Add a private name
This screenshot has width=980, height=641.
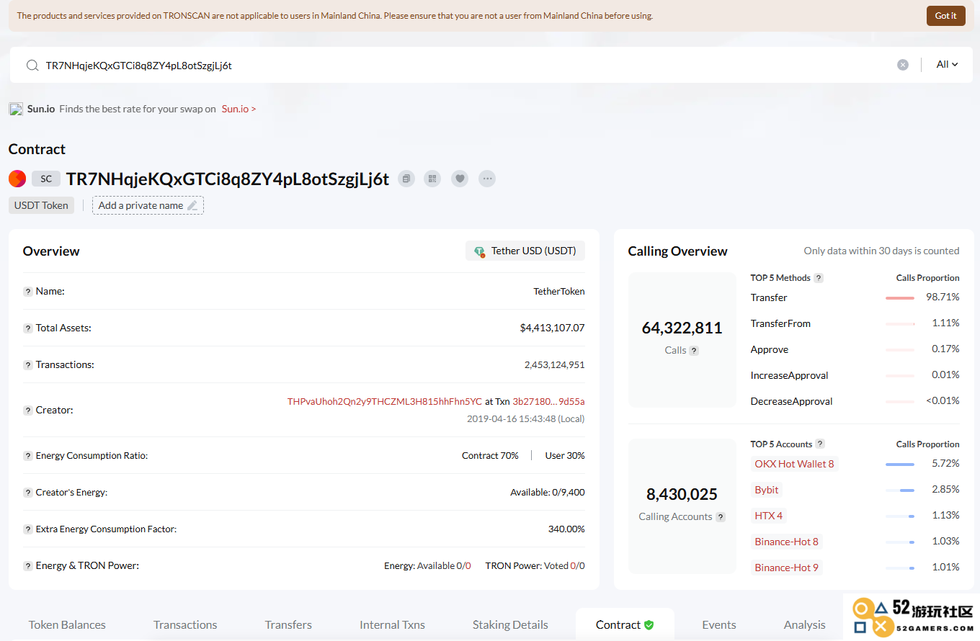pyautogui.click(x=148, y=205)
